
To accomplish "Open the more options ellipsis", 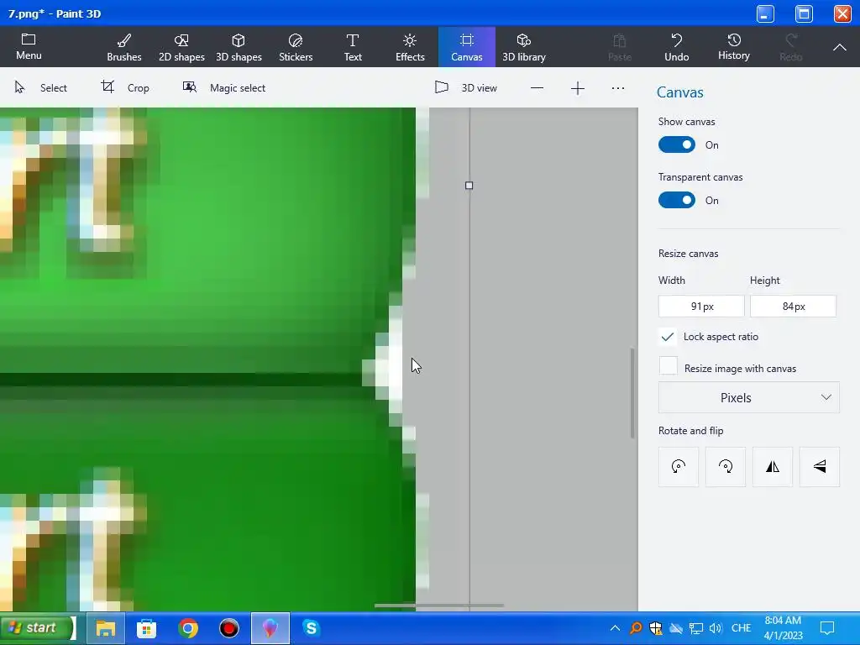I will tap(618, 88).
